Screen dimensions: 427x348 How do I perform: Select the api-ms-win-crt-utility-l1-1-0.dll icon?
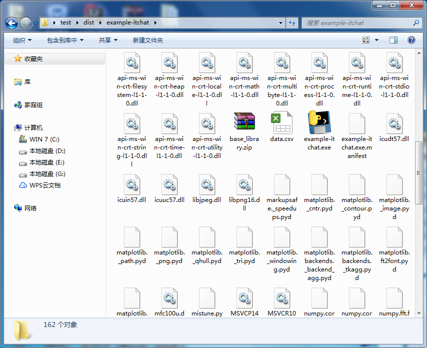(x=207, y=123)
